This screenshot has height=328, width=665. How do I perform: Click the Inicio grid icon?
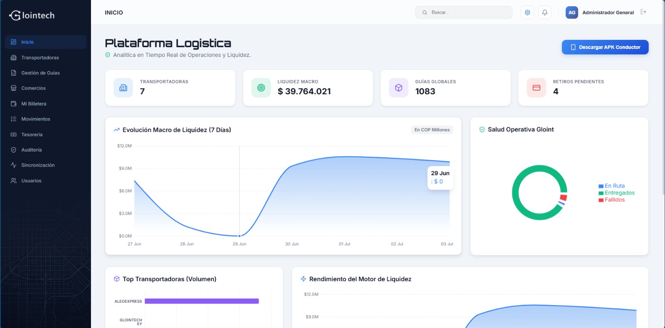point(13,42)
